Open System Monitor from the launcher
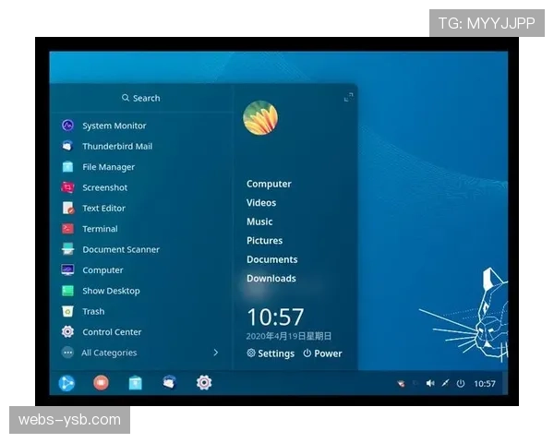The image size is (554, 443). [x=113, y=126]
